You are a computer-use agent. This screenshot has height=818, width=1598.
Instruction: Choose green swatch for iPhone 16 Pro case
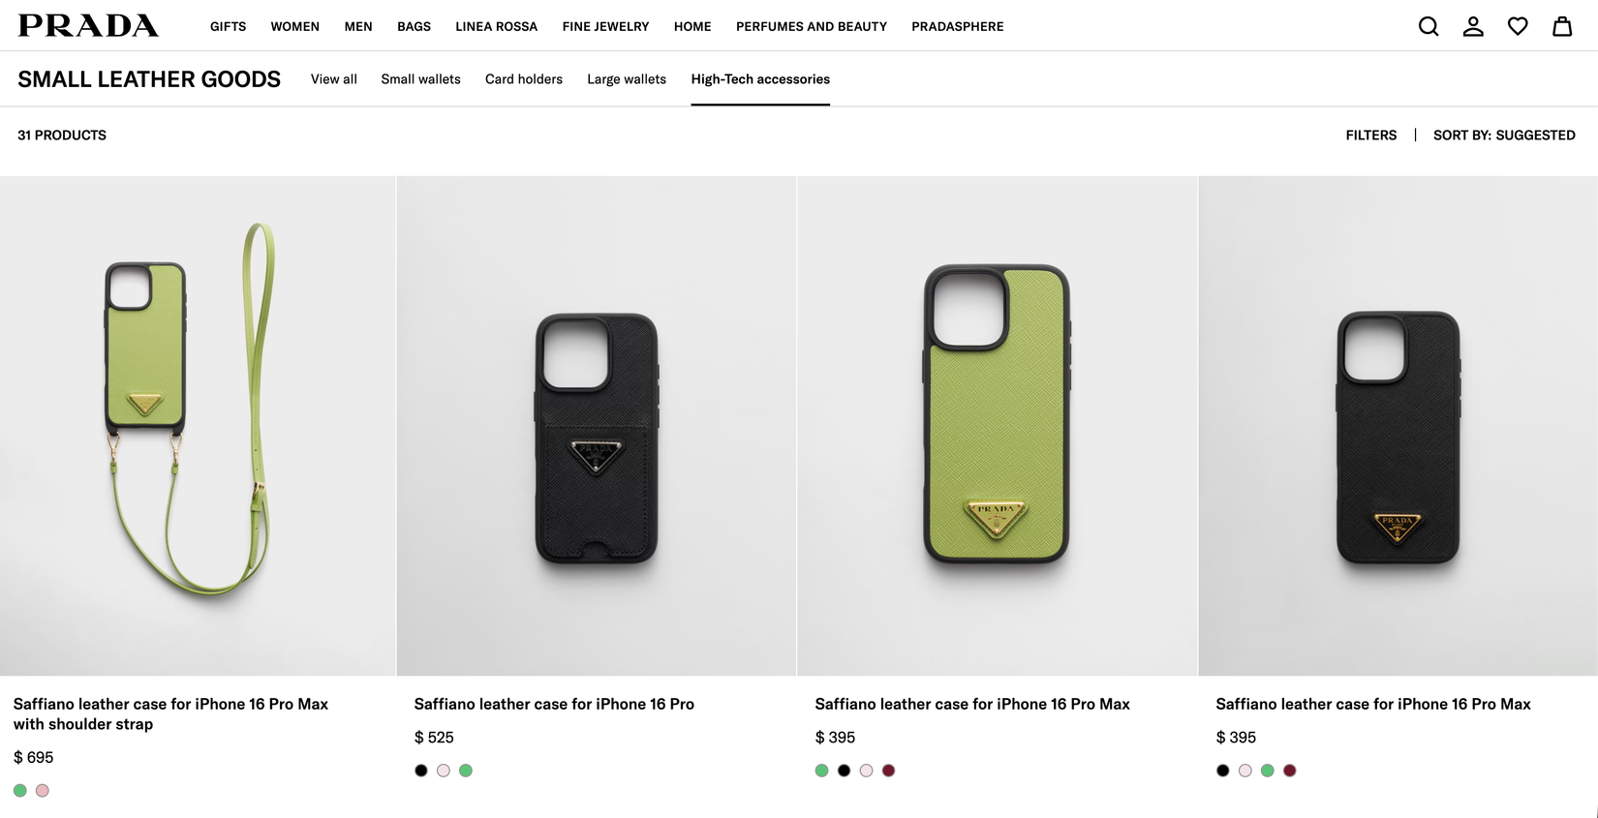click(x=466, y=771)
